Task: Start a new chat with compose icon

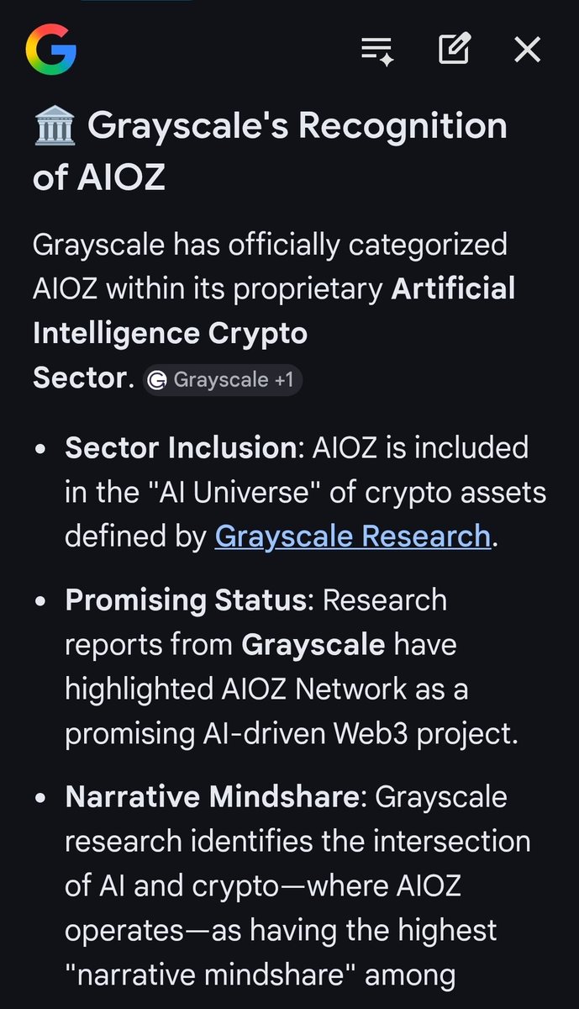Action: pos(454,50)
